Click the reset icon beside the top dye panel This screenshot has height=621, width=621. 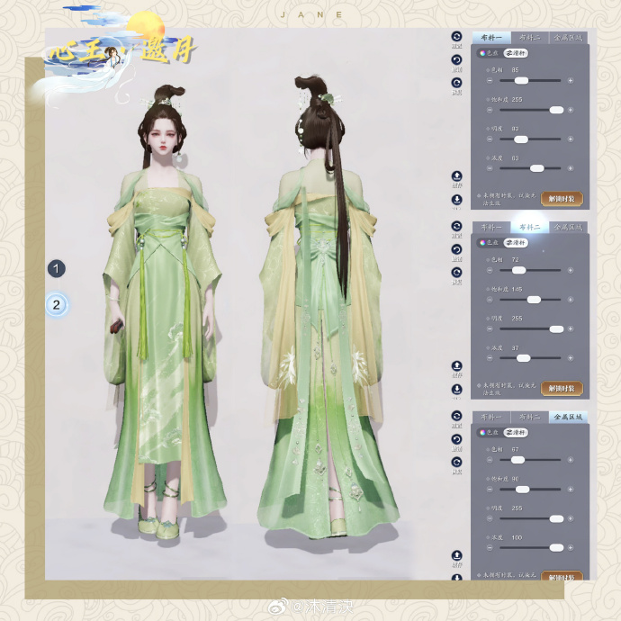click(456, 36)
